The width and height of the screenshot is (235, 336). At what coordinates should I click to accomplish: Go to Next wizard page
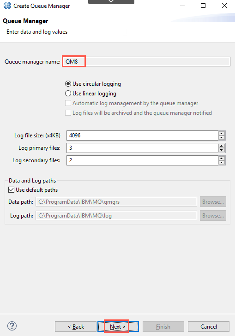[118, 327]
